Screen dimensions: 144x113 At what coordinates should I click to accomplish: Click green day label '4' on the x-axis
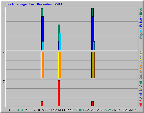[22, 110]
